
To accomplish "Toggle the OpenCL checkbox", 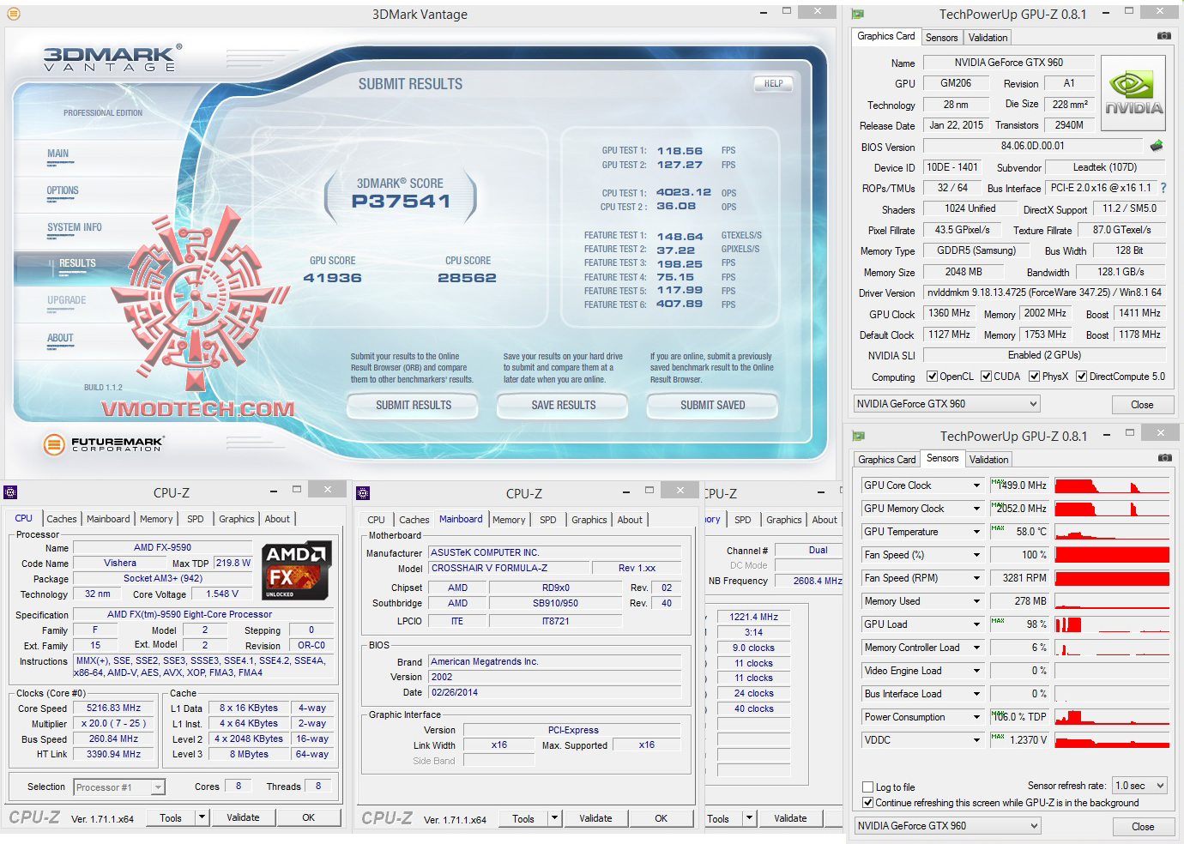I will coord(933,377).
